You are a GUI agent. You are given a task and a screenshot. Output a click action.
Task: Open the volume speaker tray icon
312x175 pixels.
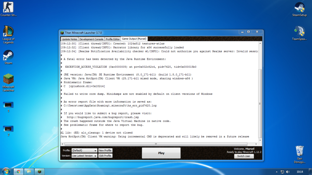tap(288, 172)
